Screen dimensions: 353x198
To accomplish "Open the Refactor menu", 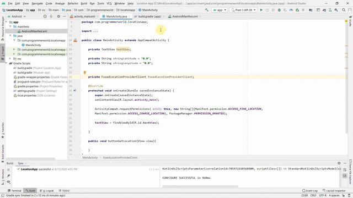I will [73, 3].
